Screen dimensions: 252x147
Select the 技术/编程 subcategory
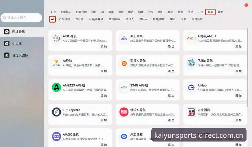pyautogui.click(x=115, y=19)
